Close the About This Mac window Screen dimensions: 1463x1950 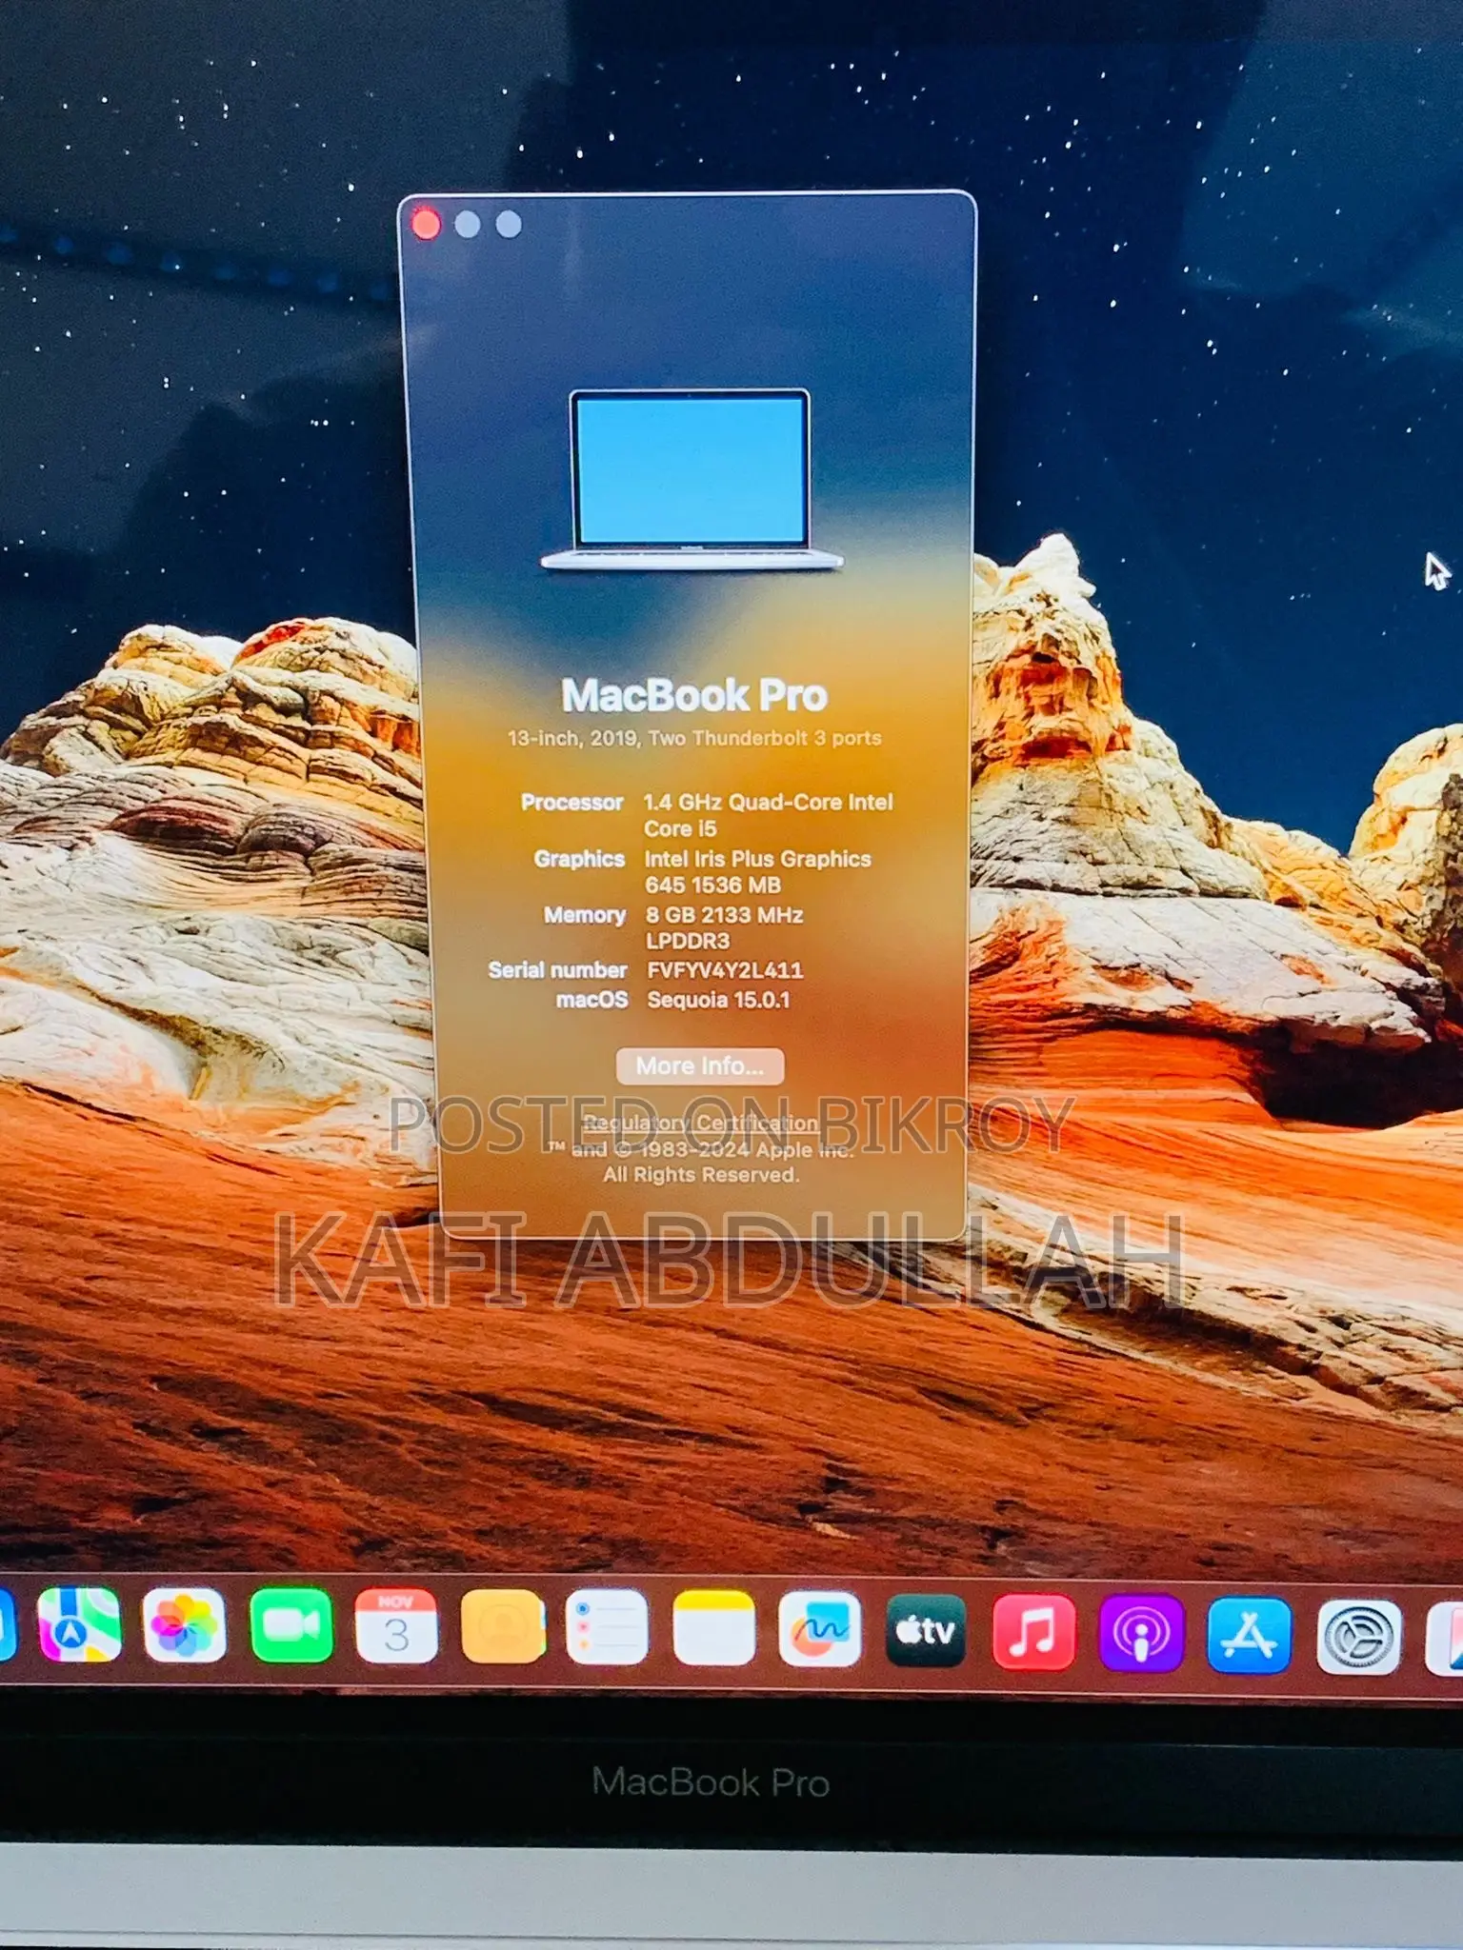point(427,225)
